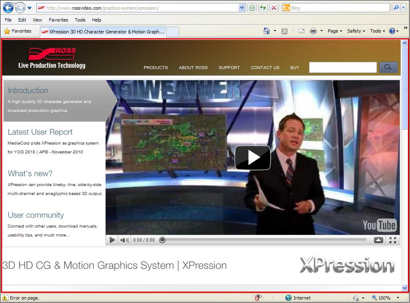Viewport: 410px width, 303px height.
Task: Open the File menu
Action: coord(8,20)
